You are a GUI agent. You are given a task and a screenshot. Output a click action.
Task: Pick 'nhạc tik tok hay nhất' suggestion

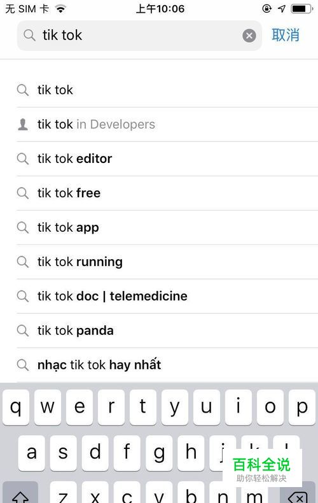click(167, 365)
